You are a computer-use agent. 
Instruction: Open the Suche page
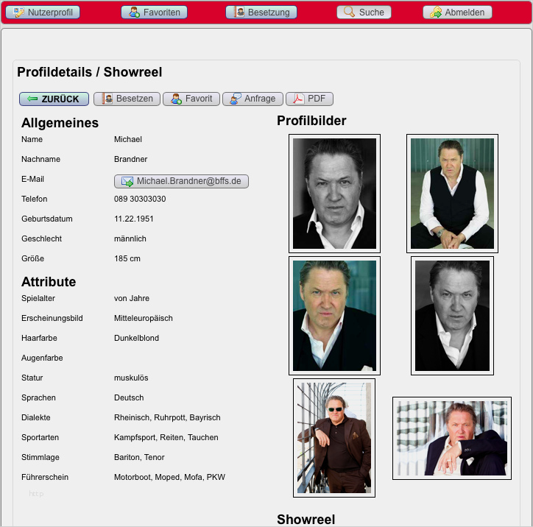click(x=364, y=13)
